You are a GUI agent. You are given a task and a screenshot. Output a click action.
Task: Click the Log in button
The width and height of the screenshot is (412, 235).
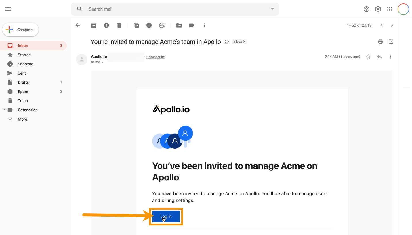[166, 216]
